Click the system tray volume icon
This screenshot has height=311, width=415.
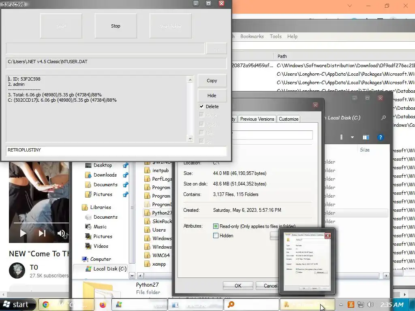click(370, 305)
